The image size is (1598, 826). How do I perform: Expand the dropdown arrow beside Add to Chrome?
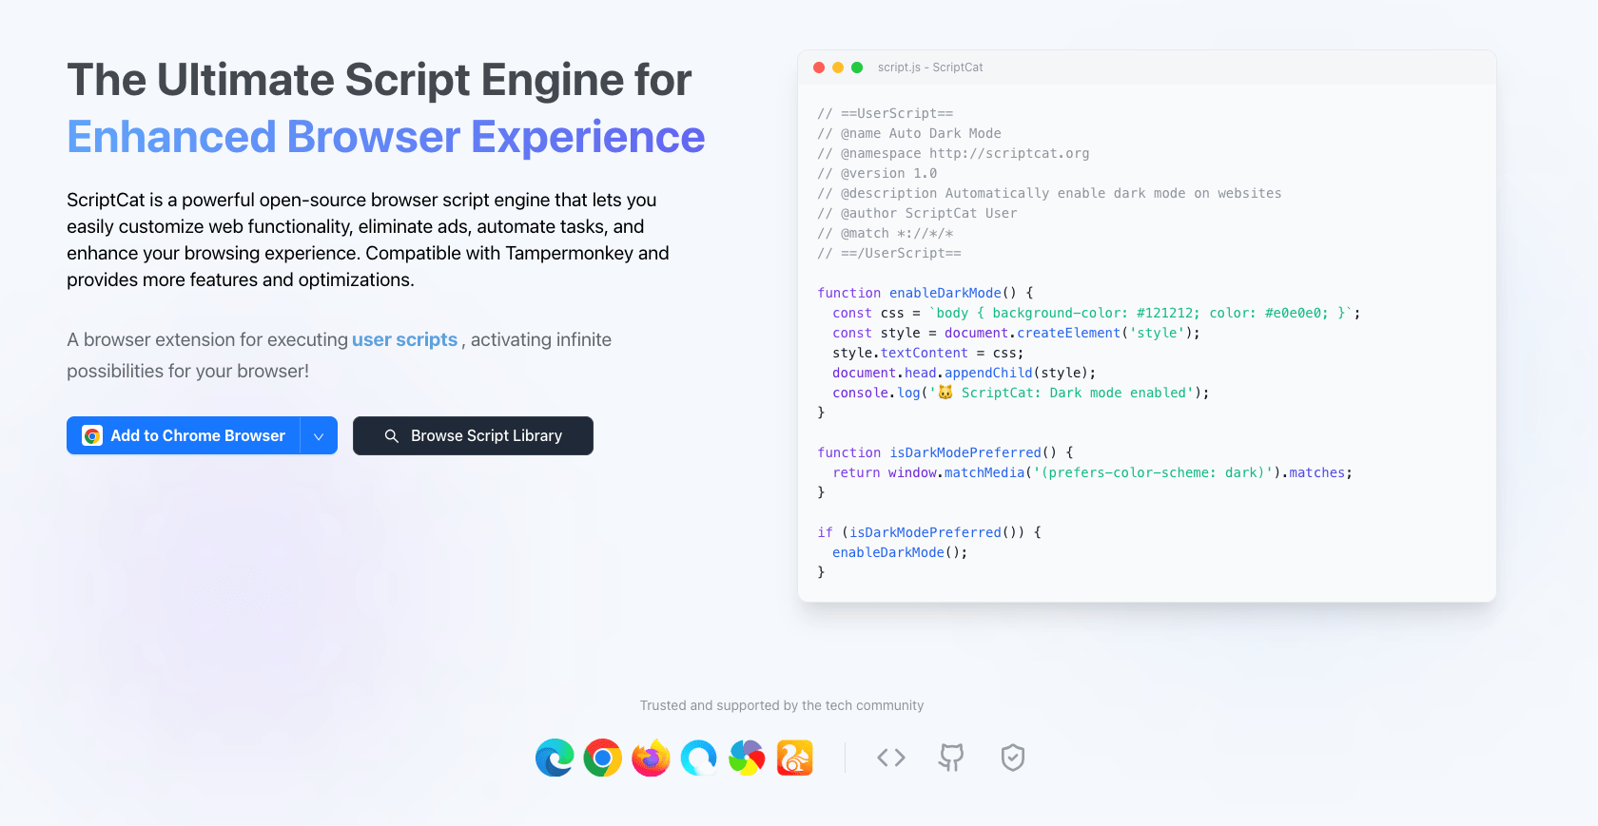point(319,435)
